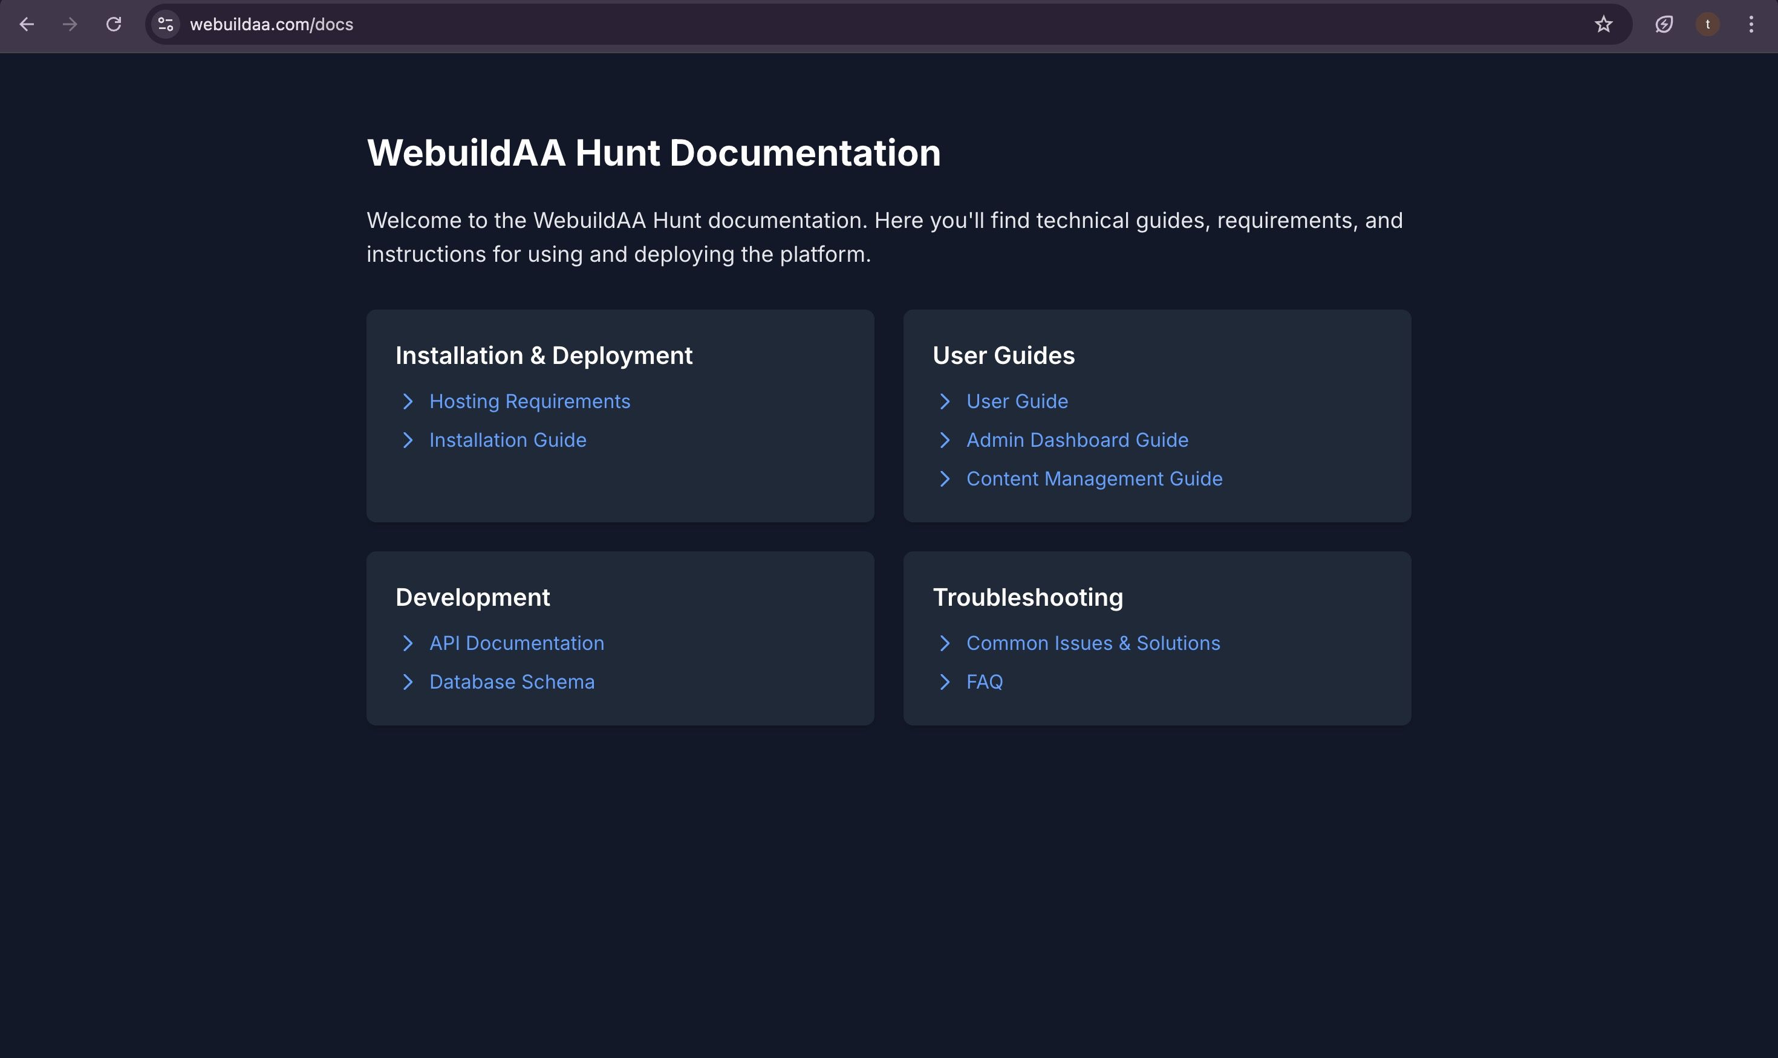Open the profile avatar 't'
Image resolution: width=1778 pixels, height=1058 pixels.
(x=1707, y=24)
